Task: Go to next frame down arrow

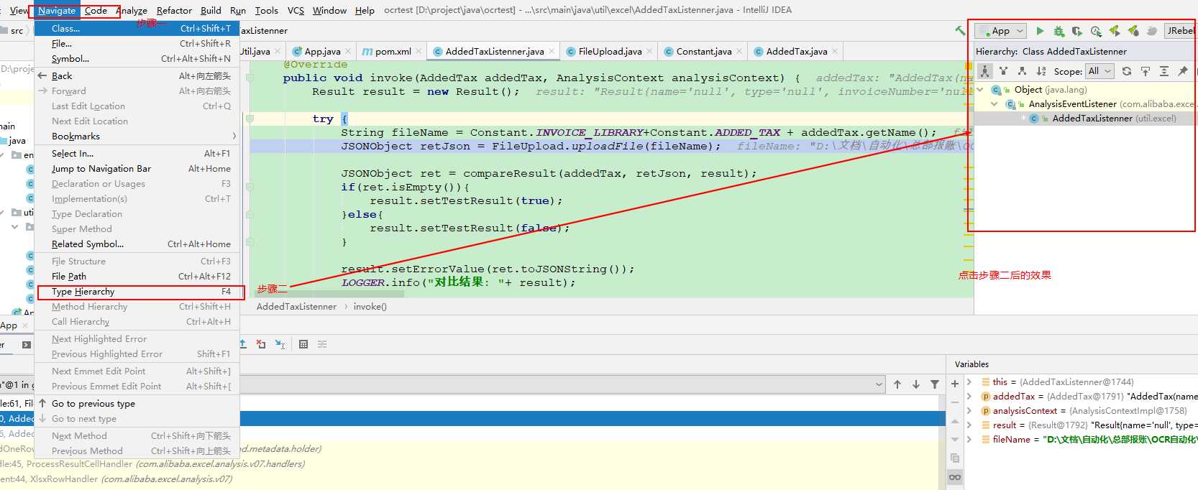Action: 916,384
